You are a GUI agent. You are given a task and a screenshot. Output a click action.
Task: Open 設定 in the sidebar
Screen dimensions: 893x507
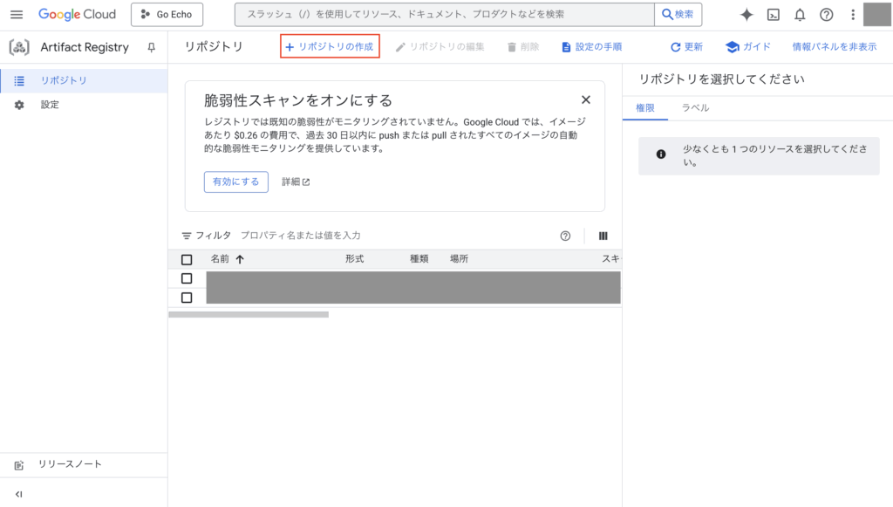pos(50,105)
